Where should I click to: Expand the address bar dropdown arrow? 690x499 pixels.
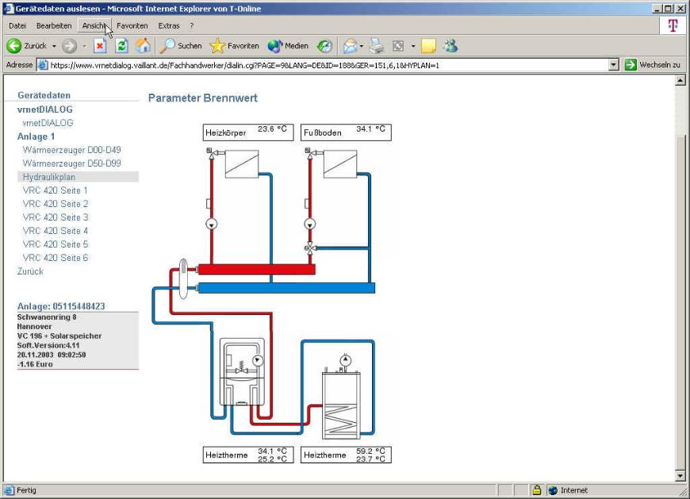(613, 65)
